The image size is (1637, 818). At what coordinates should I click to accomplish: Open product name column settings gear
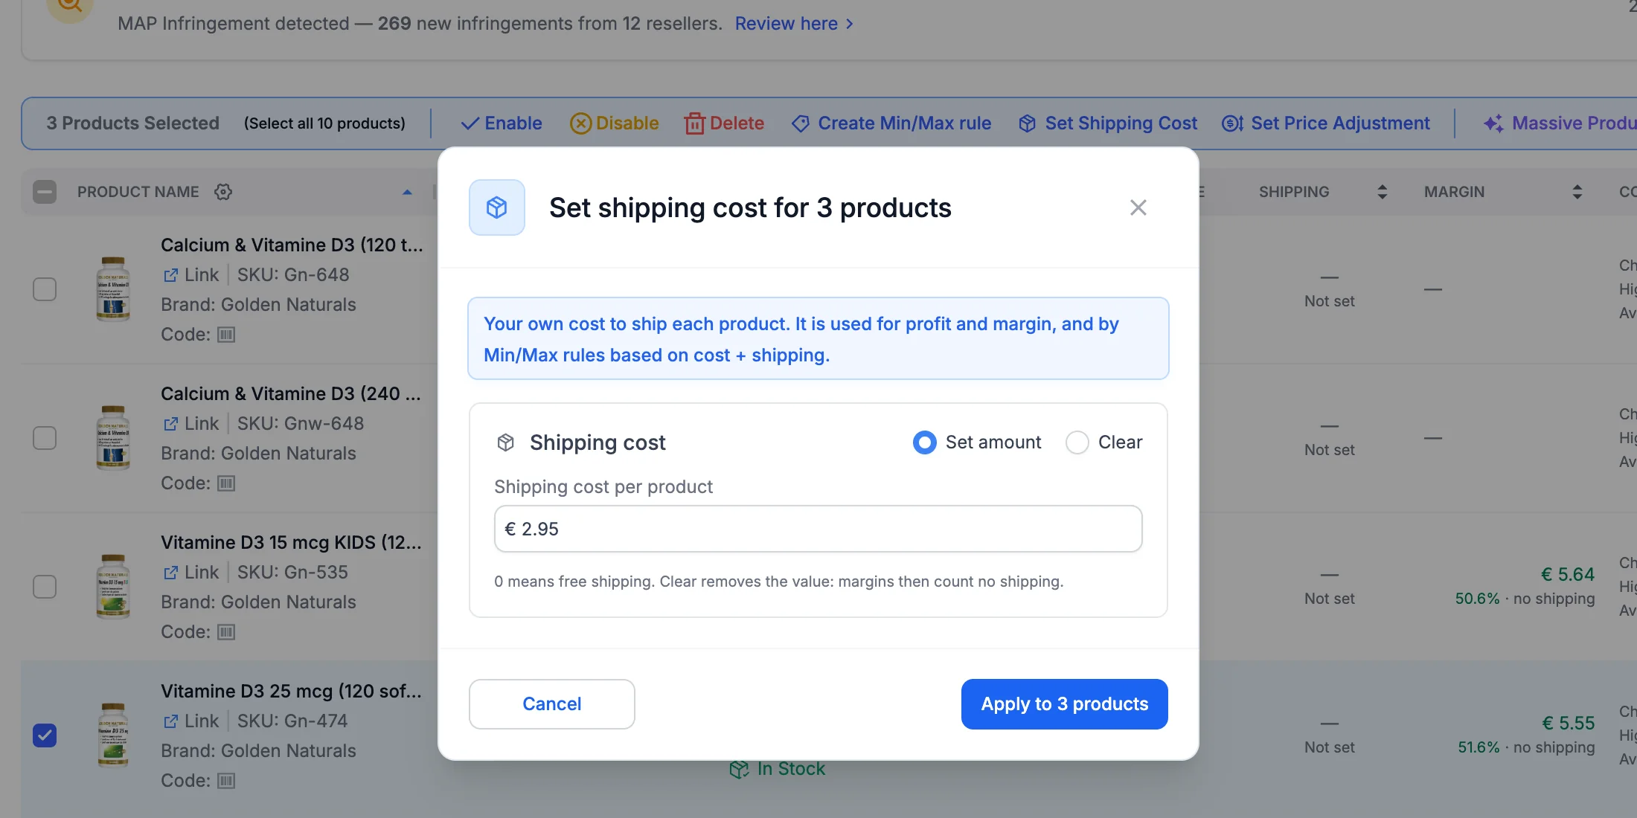tap(223, 192)
